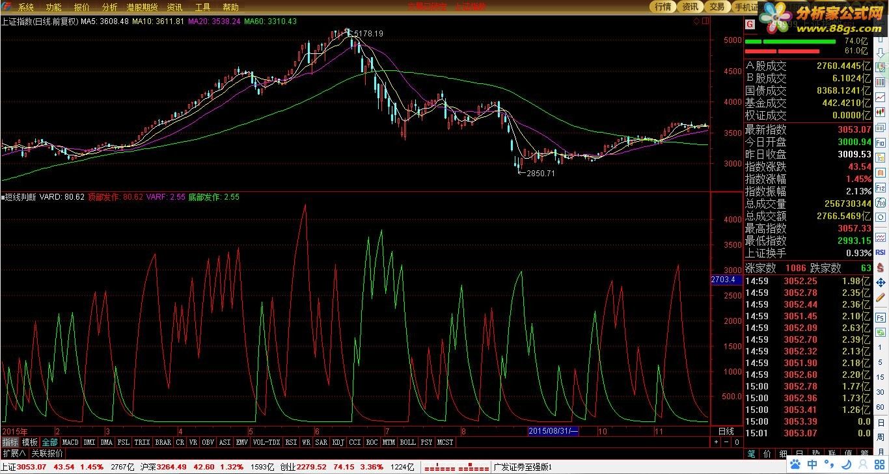Expand the 扩展 panel
889x474 pixels.
(x=14, y=453)
